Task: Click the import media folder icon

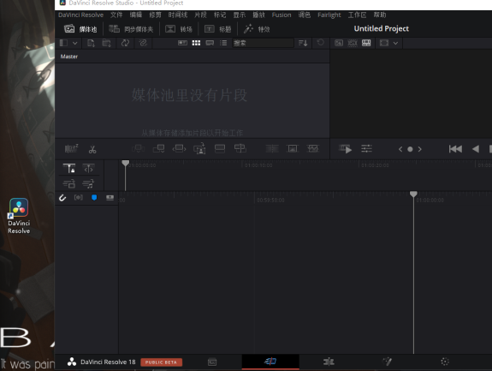Action: pos(107,43)
